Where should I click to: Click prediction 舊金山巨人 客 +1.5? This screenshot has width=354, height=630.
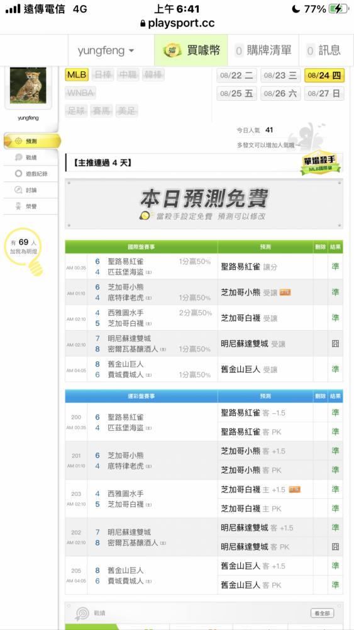(253, 566)
